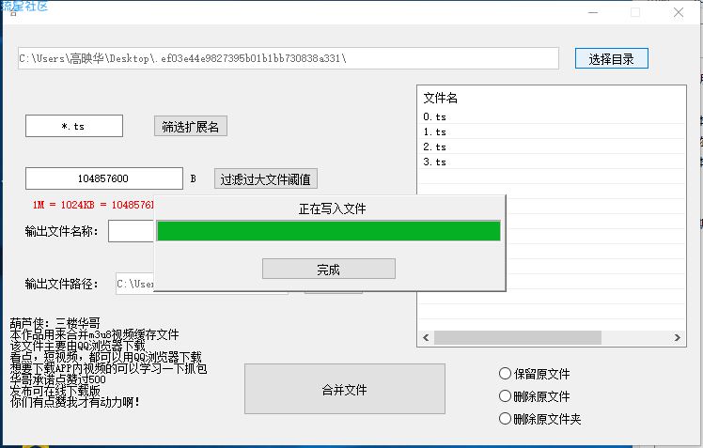Screen dimensions: 703x448
Task: Click the 完成 button in progress dialog
Action: click(328, 269)
